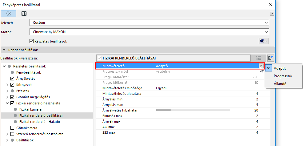Close the Fényképezés beállításai dialog
This screenshot has height=146, width=303.
coord(270,5)
